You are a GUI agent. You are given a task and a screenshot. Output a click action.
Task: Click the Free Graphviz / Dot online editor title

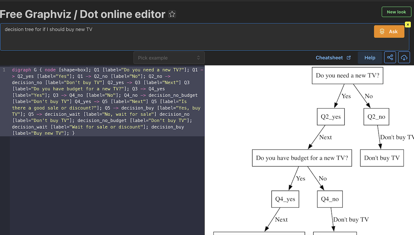83,14
